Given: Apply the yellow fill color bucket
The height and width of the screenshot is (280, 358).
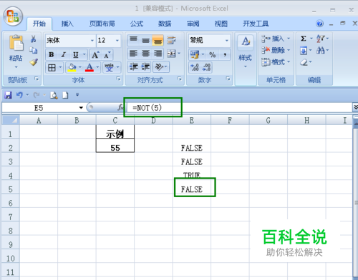Looking at the screenshot, I should click(72, 68).
